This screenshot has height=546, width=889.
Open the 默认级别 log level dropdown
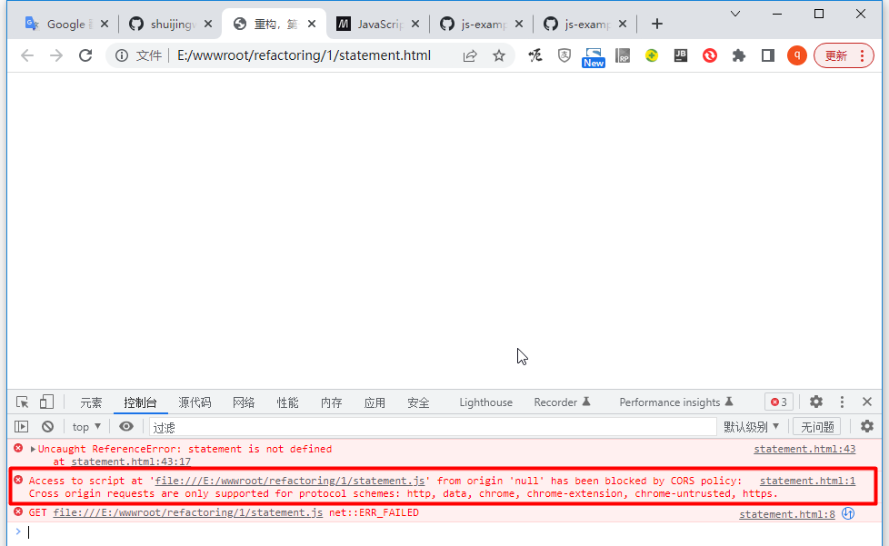[x=751, y=426]
